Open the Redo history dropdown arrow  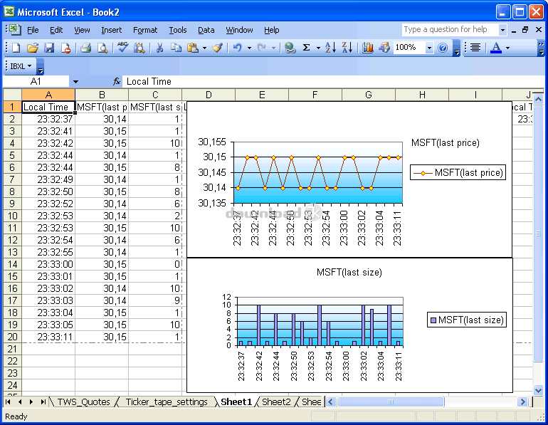(273, 48)
